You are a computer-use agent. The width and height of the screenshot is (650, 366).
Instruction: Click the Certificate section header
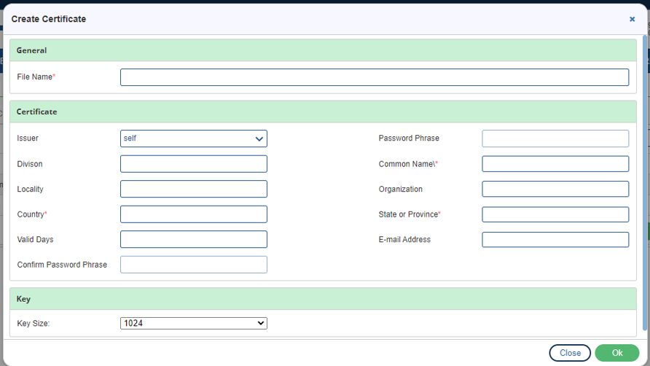(x=323, y=112)
